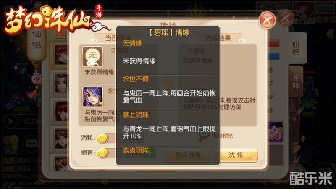Tap the dimmed 替换情缘 button
336x189 pixels.
tap(188, 155)
